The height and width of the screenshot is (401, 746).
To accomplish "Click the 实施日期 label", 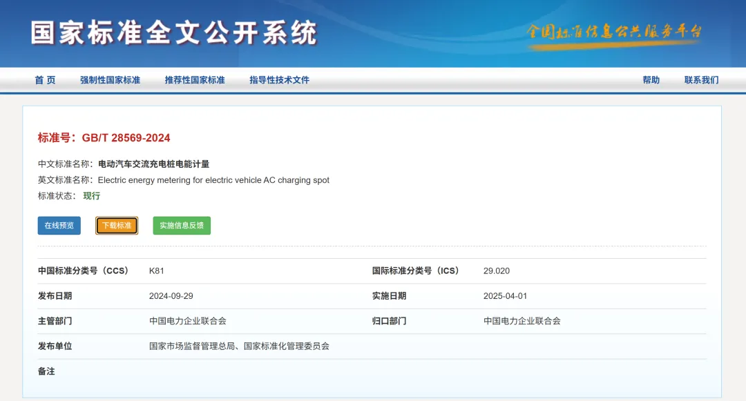I will [x=389, y=296].
